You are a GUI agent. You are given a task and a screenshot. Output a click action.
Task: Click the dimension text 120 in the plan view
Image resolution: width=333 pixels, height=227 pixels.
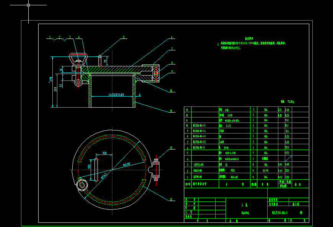point(104,152)
